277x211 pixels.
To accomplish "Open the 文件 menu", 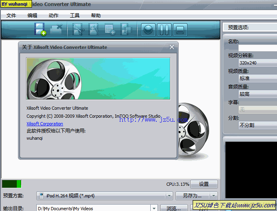I will point(11,16).
